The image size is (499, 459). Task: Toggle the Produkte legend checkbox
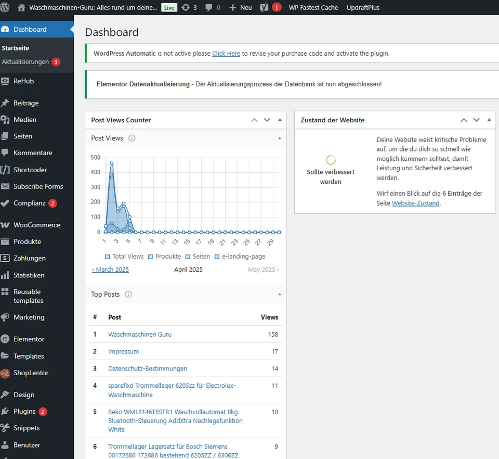click(149, 256)
